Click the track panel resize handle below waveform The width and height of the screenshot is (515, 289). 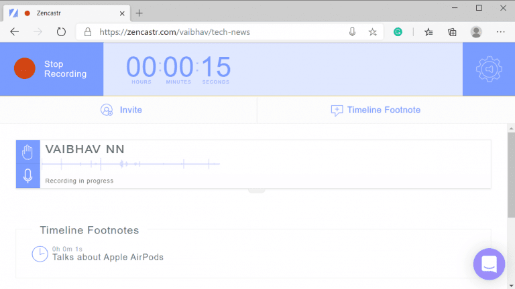tap(257, 191)
